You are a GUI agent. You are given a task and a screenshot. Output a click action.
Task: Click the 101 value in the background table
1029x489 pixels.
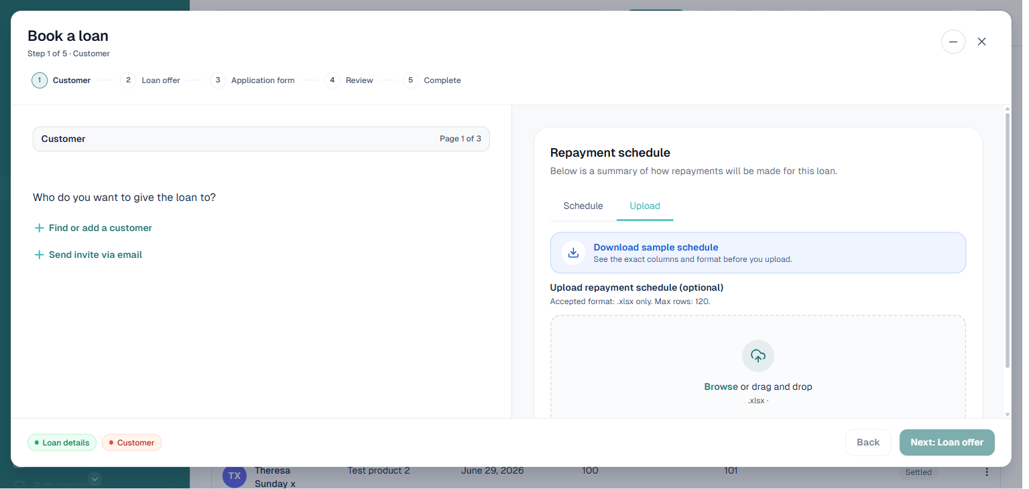tap(731, 471)
